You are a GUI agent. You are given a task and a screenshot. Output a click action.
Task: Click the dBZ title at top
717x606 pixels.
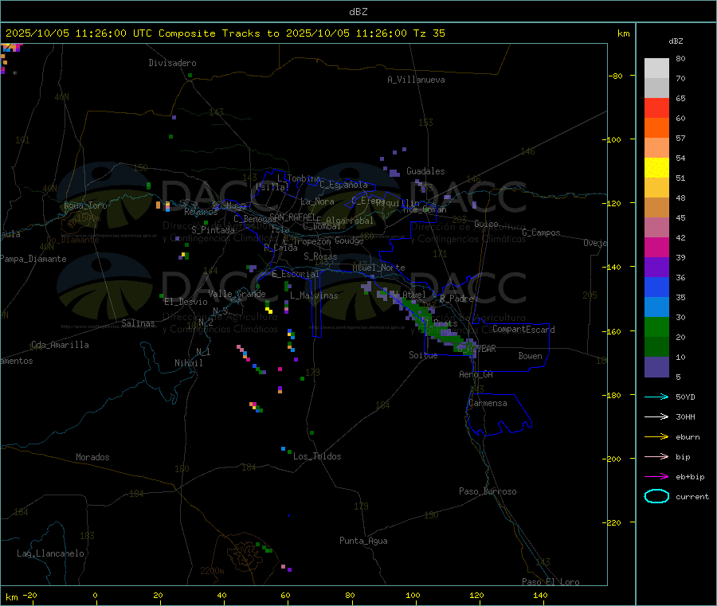click(358, 12)
